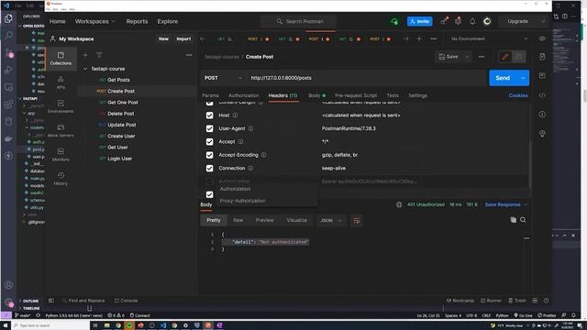The height and width of the screenshot is (330, 587).
Task: Switch to the Tests tab
Action: 393,95
